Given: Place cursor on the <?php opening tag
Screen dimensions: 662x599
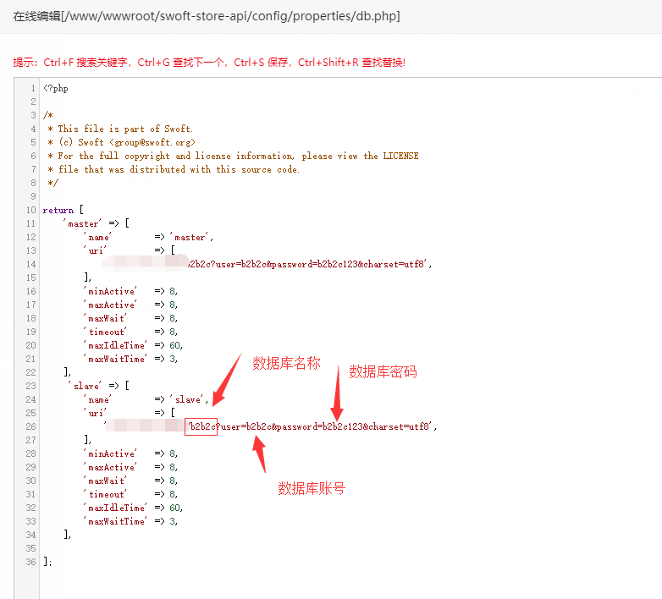Looking at the screenshot, I should tap(55, 88).
